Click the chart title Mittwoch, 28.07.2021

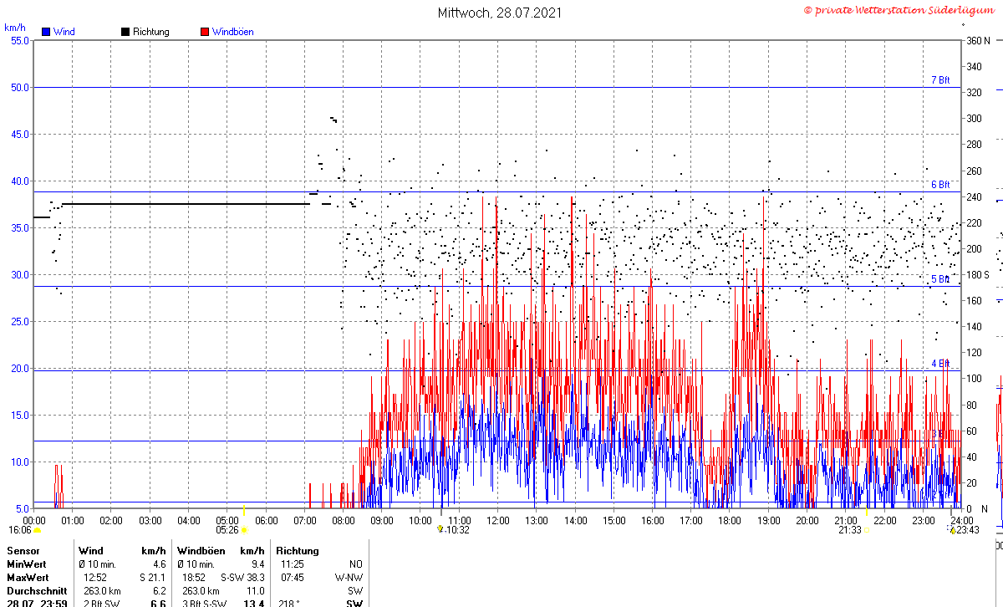[500, 13]
